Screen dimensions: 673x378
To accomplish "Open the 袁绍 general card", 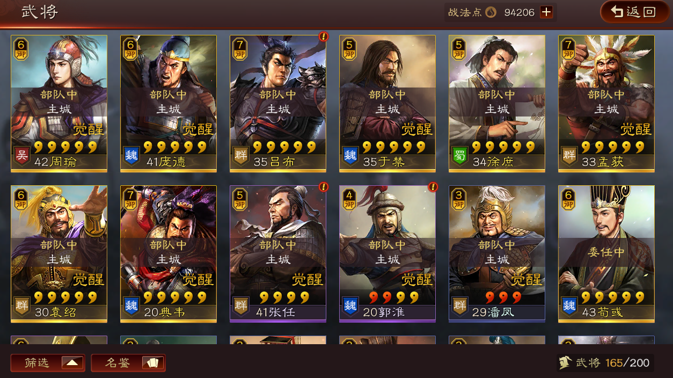I will click(x=59, y=254).
